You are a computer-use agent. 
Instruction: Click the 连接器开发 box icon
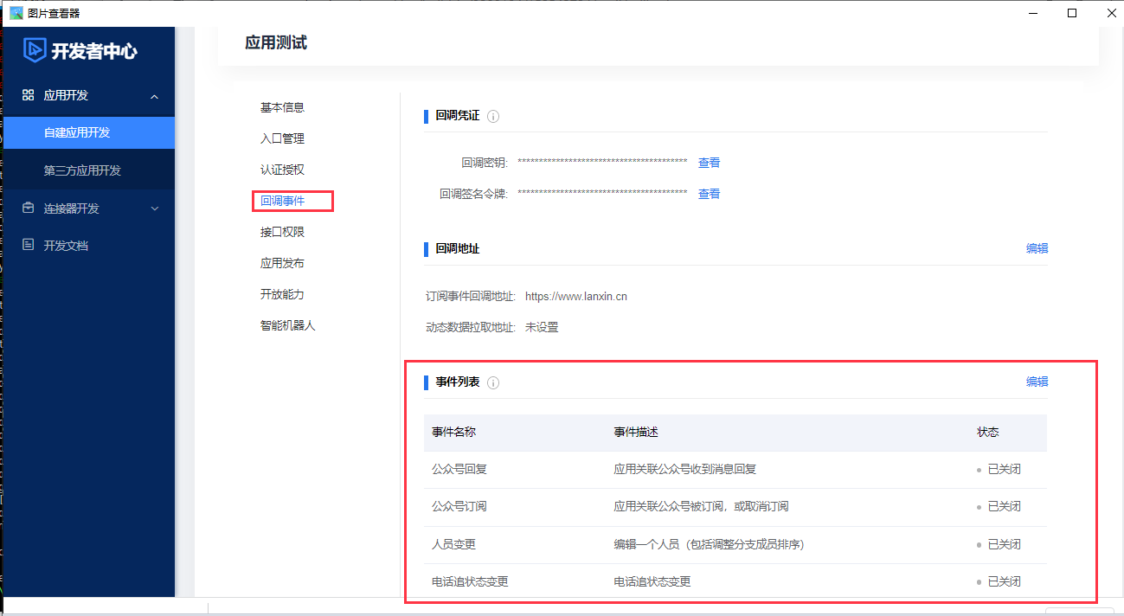(28, 209)
